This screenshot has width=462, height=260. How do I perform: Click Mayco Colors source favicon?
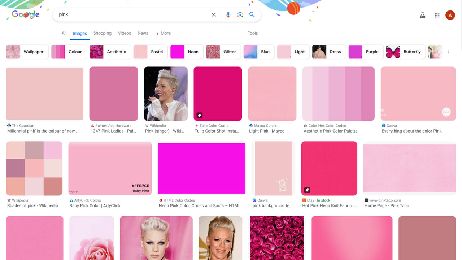pos(251,126)
